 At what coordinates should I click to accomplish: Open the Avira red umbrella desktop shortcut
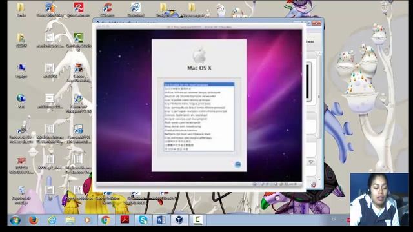[x=79, y=10]
